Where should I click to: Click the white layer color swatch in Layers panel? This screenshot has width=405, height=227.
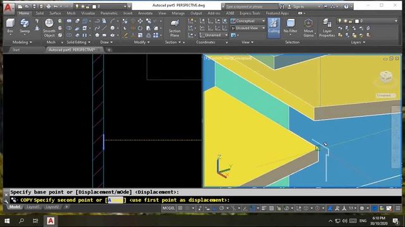357,21
